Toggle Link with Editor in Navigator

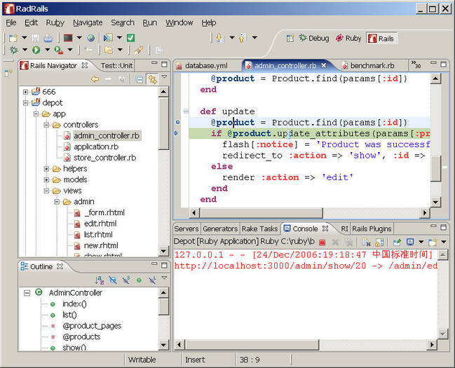click(x=152, y=79)
